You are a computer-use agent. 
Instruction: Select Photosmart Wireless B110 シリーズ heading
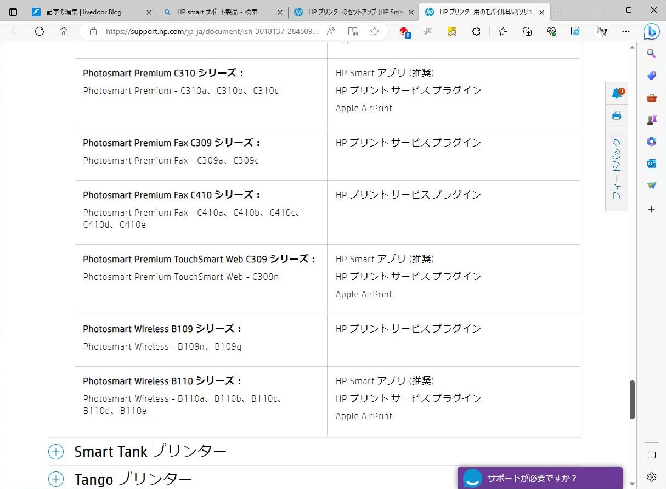[162, 381]
